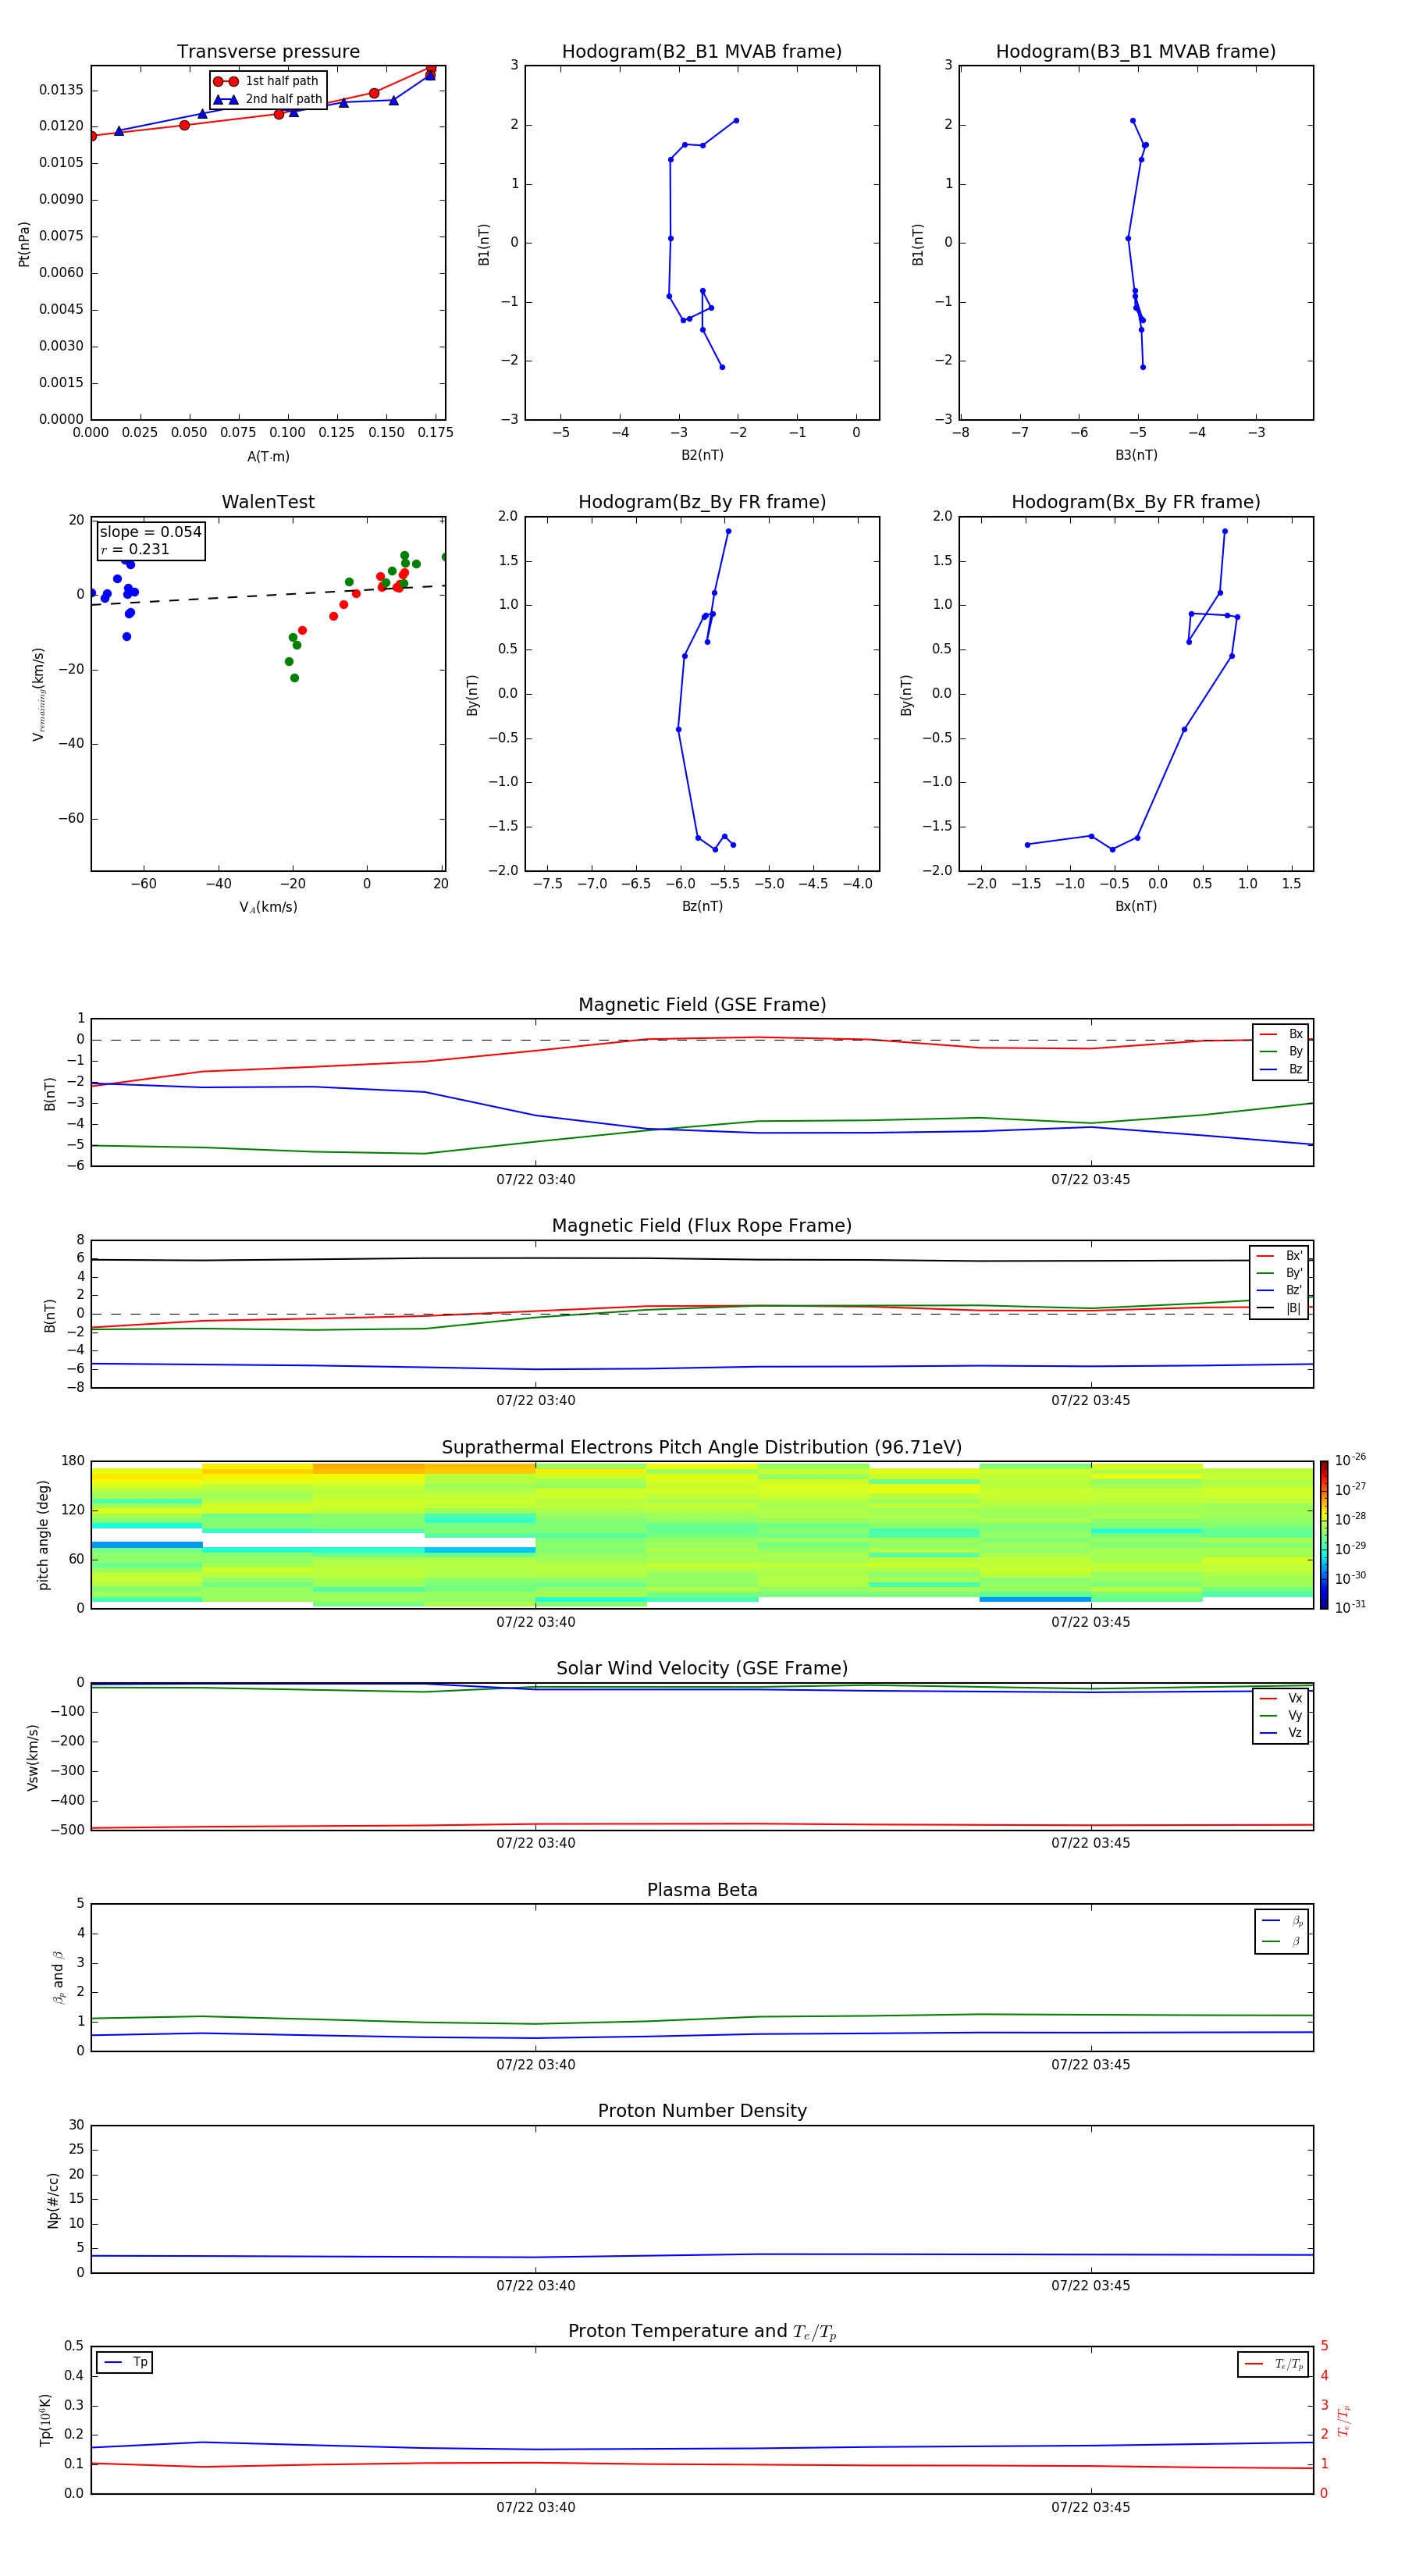
Task: Click the 'A(T·m)' x-axis label
Action: pos(268,457)
